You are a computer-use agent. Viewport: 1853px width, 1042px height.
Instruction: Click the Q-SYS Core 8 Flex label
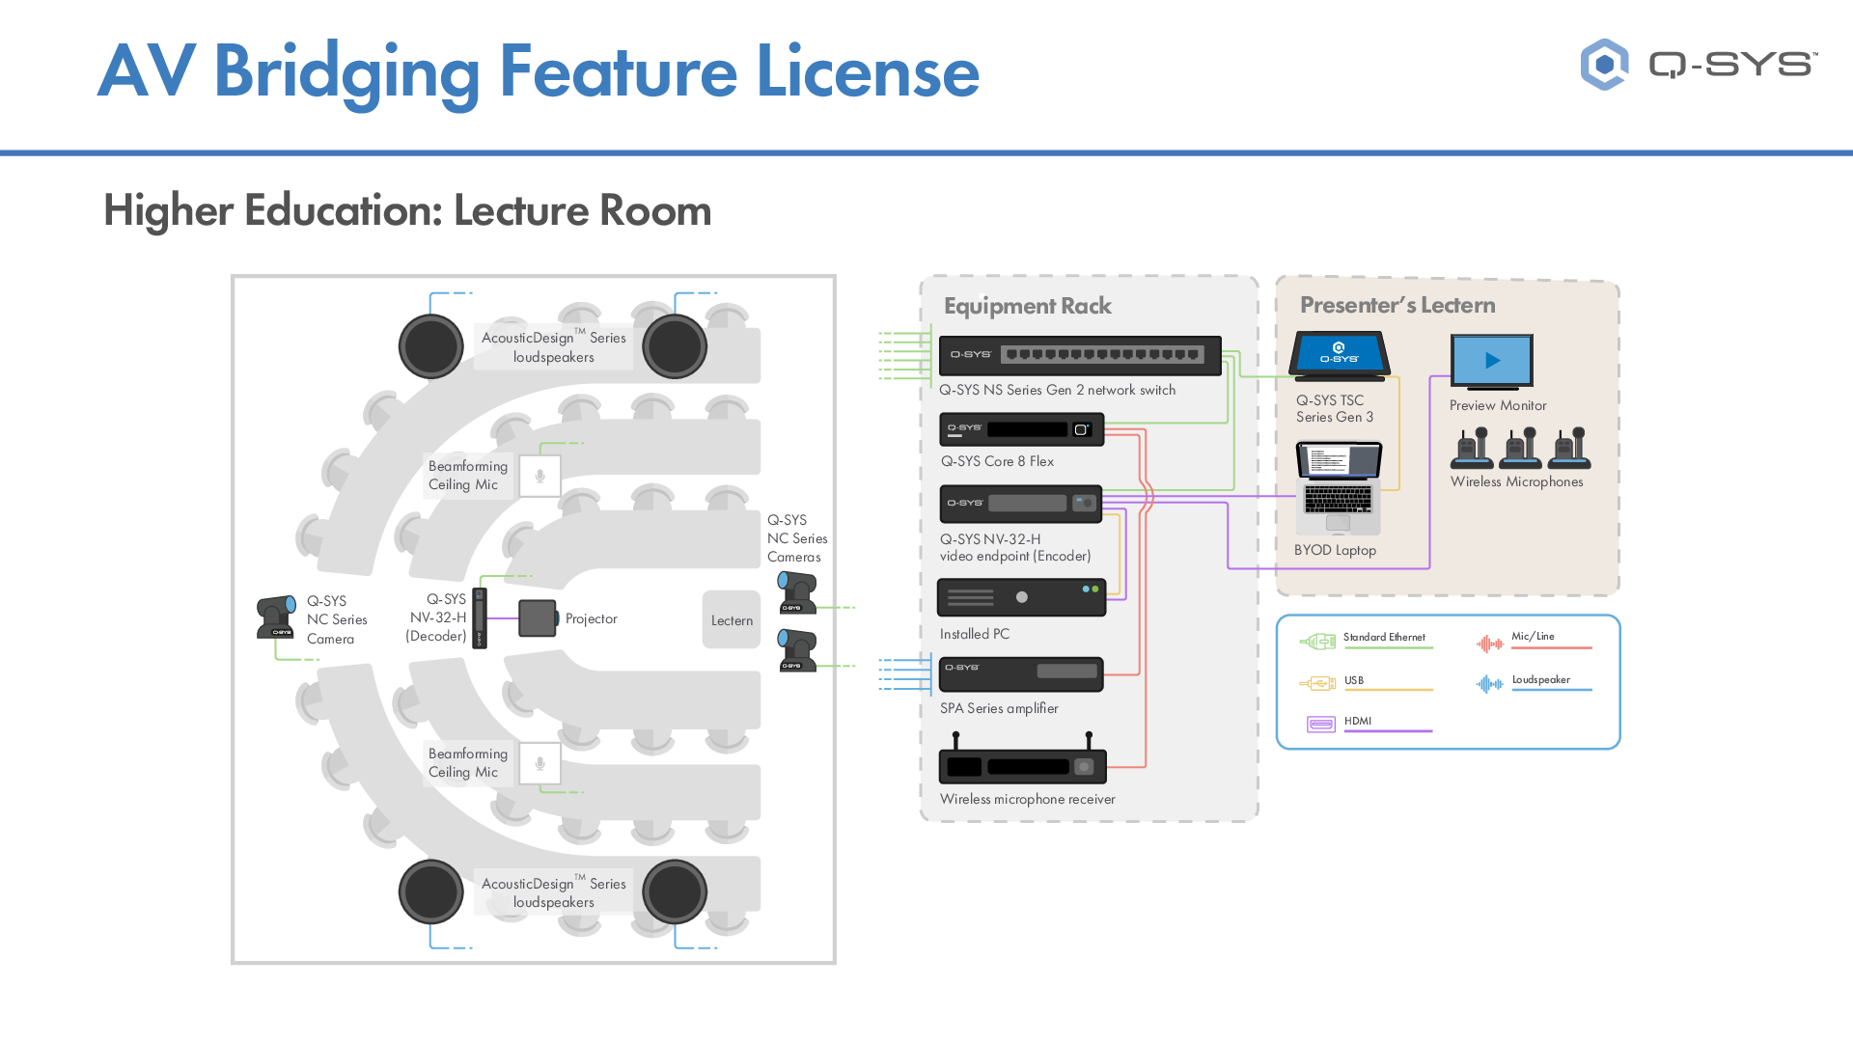[x=998, y=461]
